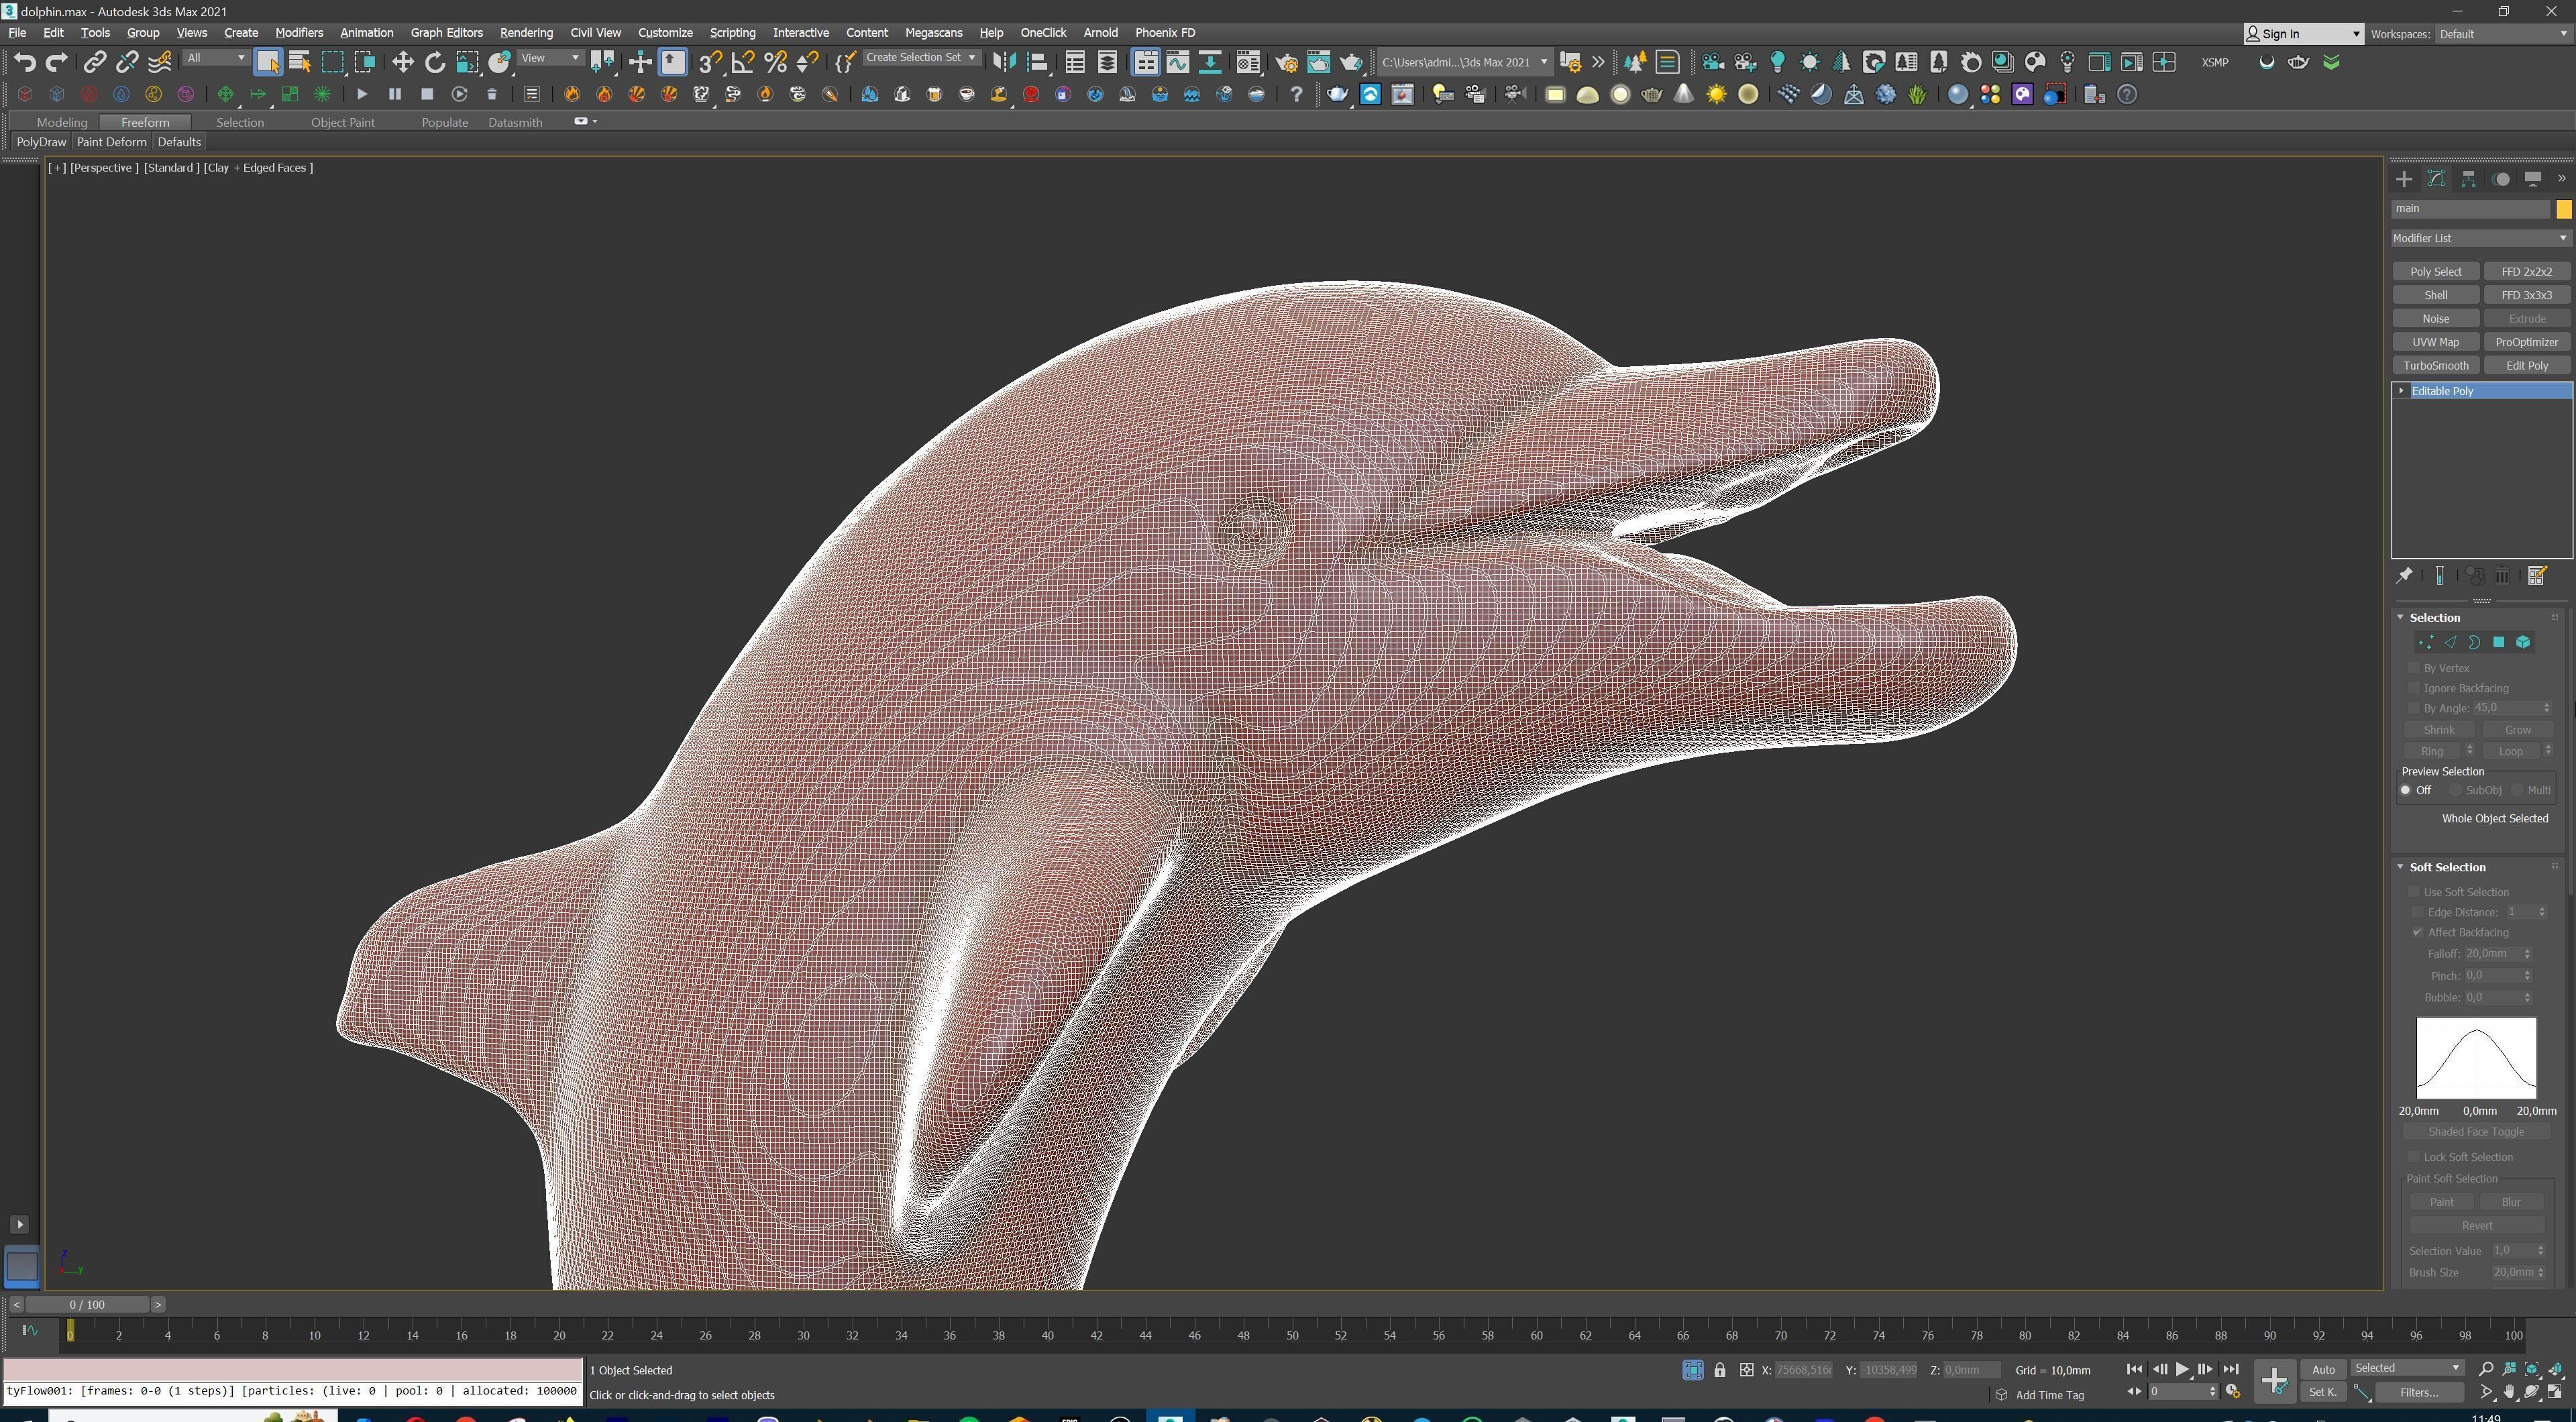This screenshot has height=1422, width=2576.
Task: Toggle the Percent Snap icon
Action: coord(775,62)
